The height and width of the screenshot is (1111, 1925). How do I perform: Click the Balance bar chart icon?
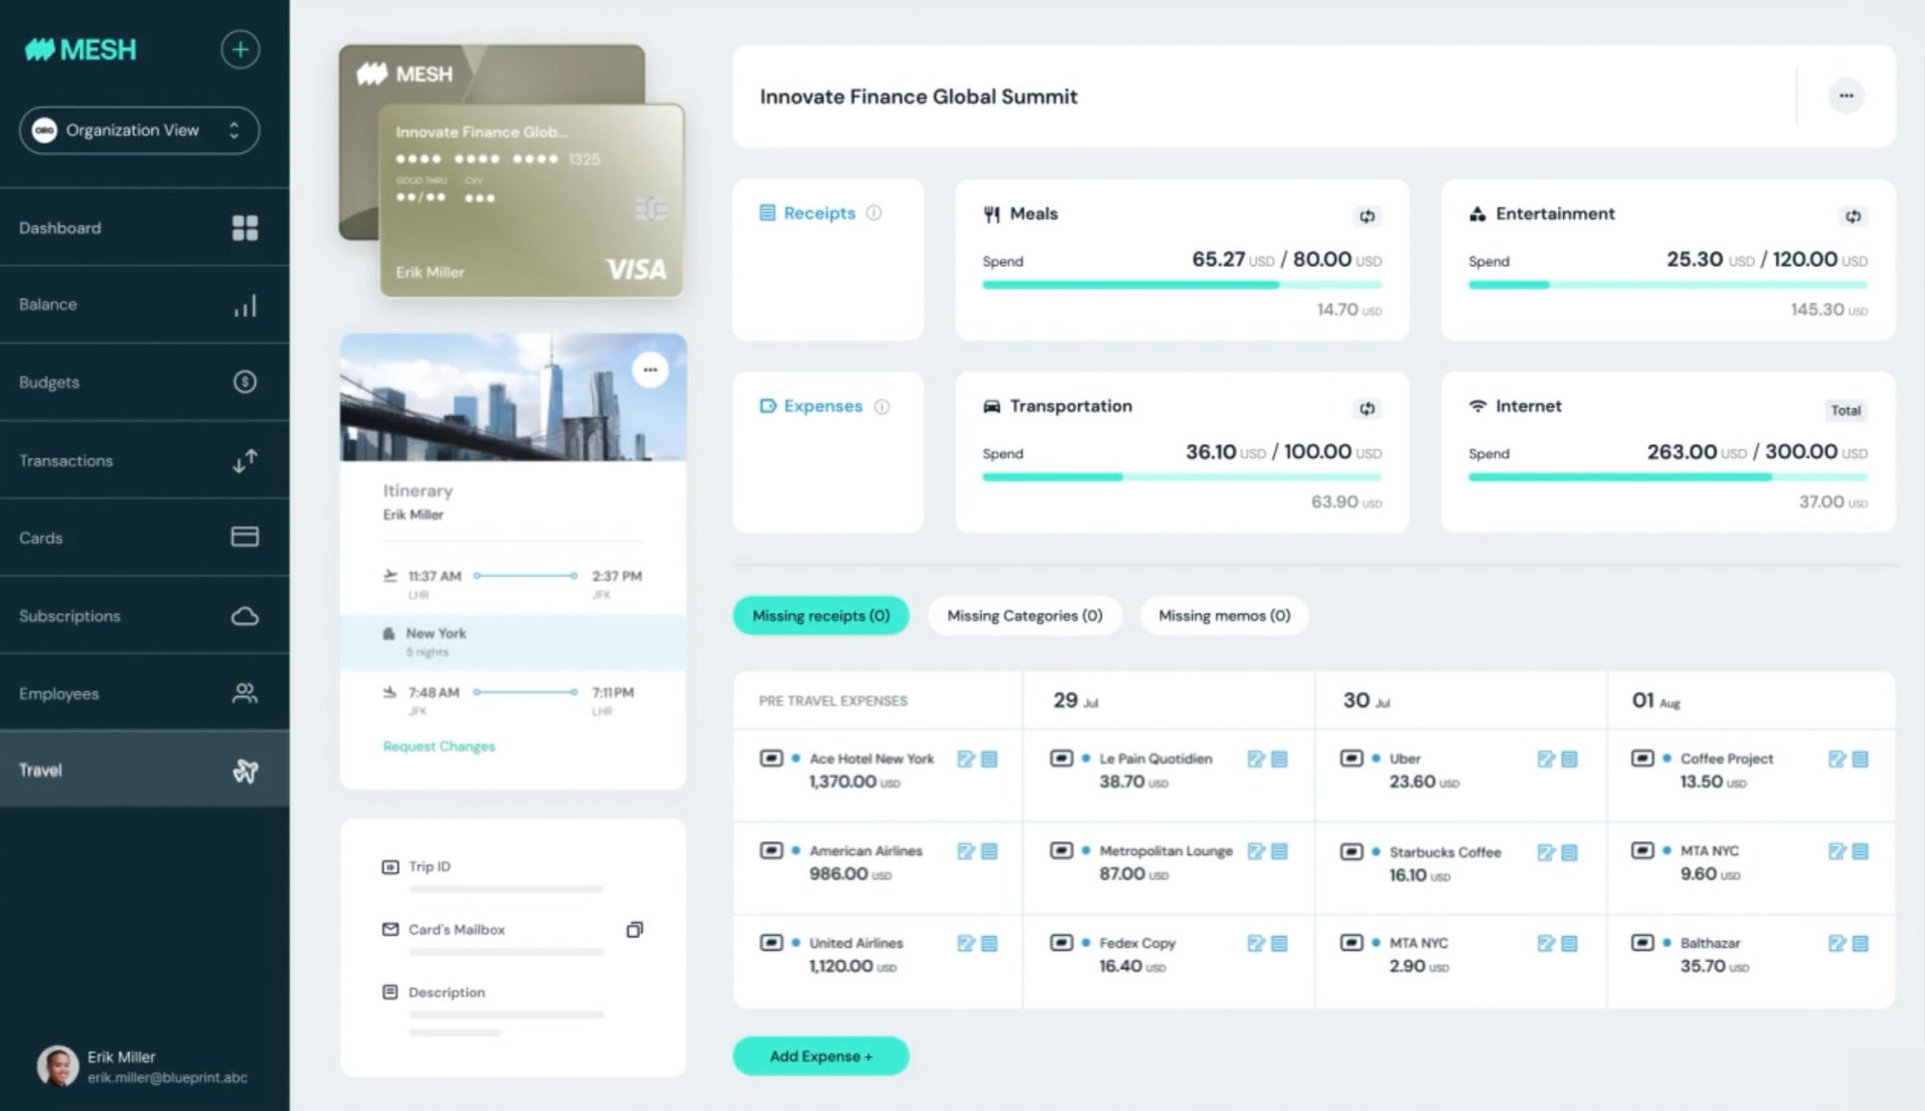[x=244, y=305]
